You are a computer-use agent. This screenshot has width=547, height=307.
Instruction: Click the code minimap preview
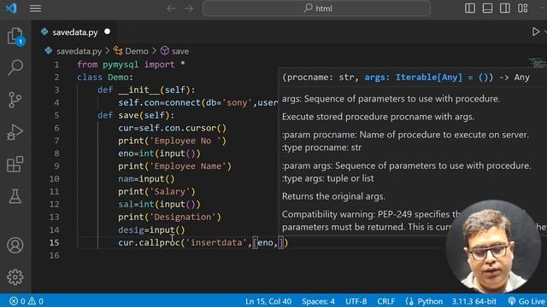[538, 63]
